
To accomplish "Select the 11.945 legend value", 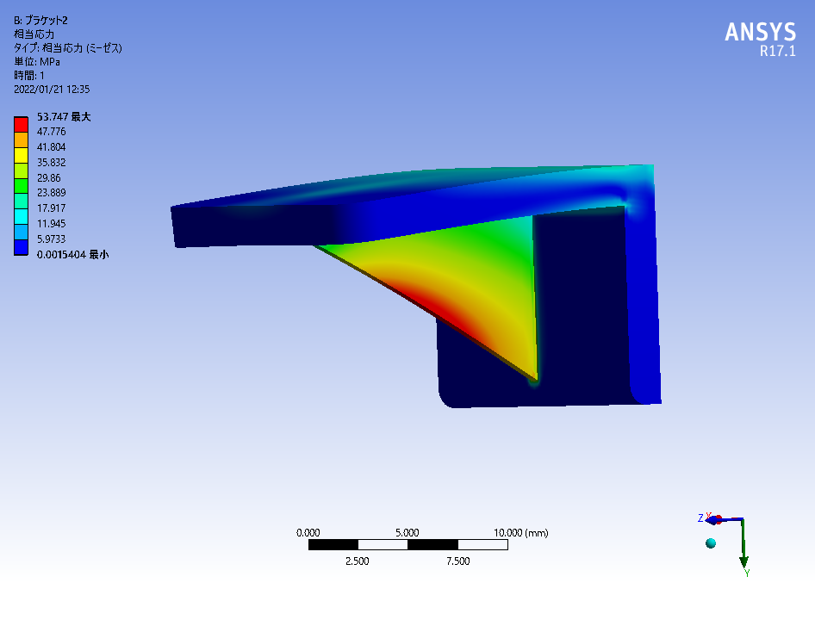I will pos(51,224).
